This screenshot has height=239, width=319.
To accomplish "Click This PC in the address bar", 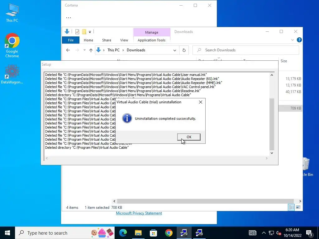I will [113, 50].
